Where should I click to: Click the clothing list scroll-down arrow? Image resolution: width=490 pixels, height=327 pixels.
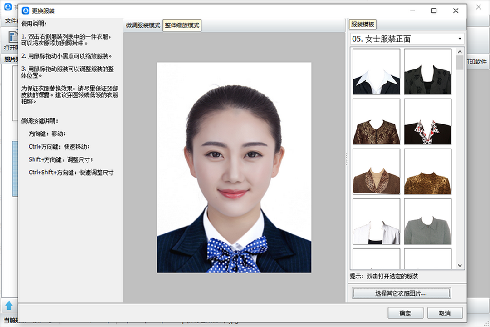pos(460,265)
